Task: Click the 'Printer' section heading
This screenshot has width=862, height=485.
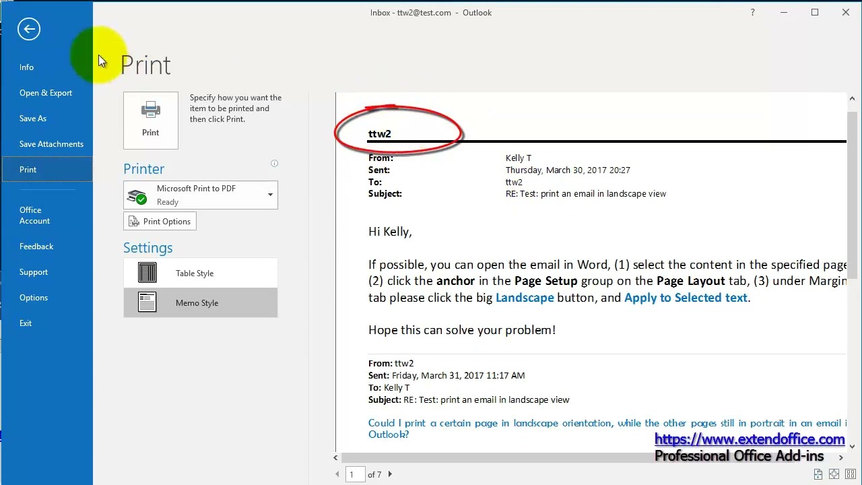Action: click(143, 169)
